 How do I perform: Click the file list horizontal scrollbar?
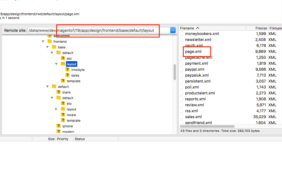207,126
